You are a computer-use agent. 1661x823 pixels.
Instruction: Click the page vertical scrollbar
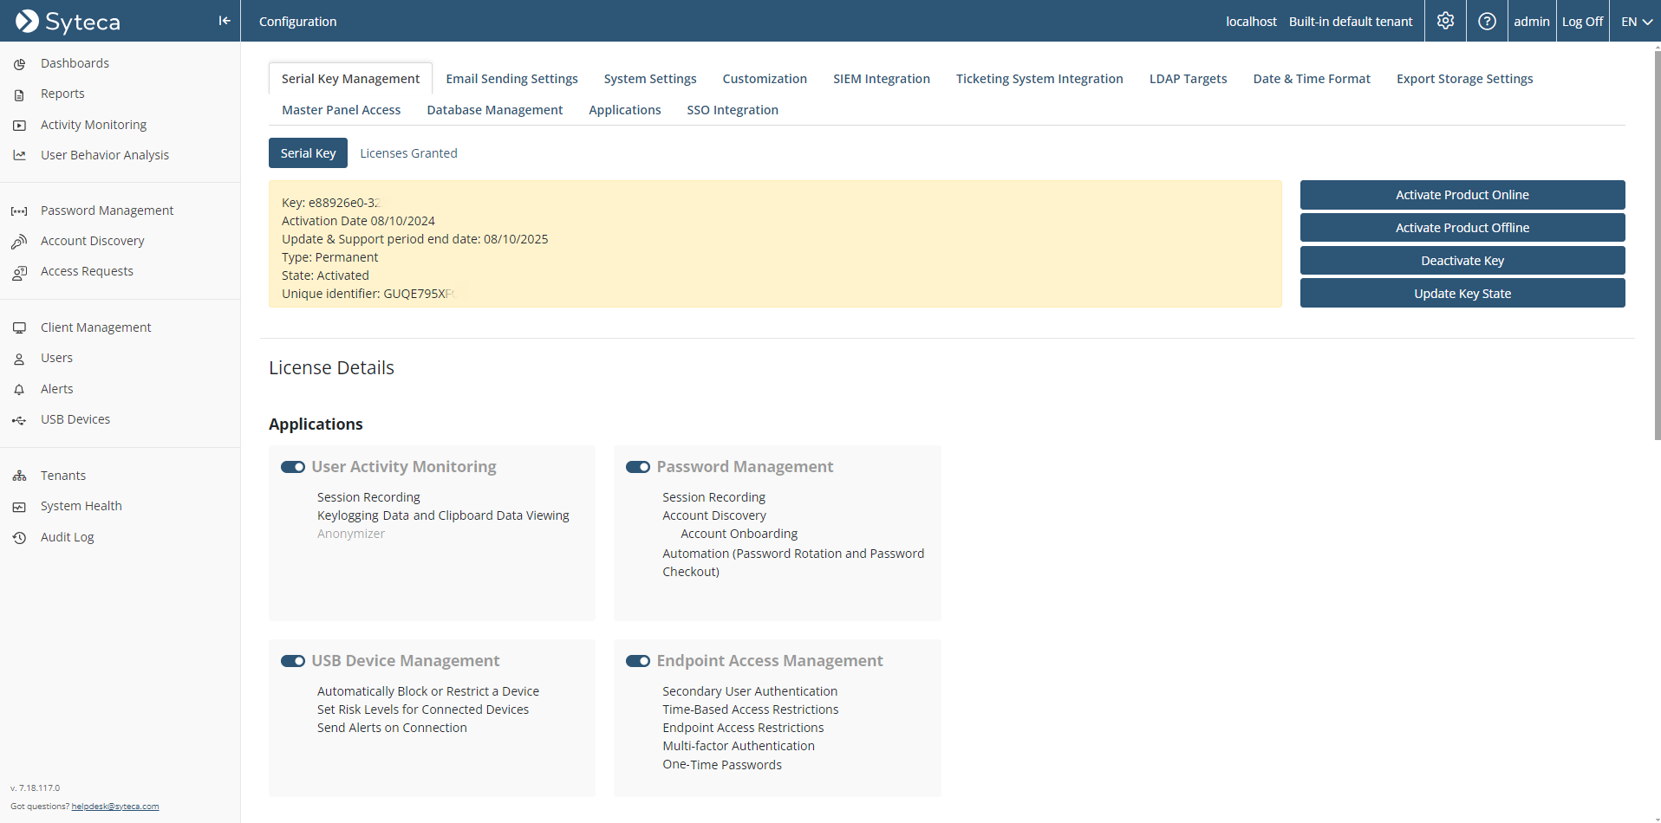point(1657,246)
